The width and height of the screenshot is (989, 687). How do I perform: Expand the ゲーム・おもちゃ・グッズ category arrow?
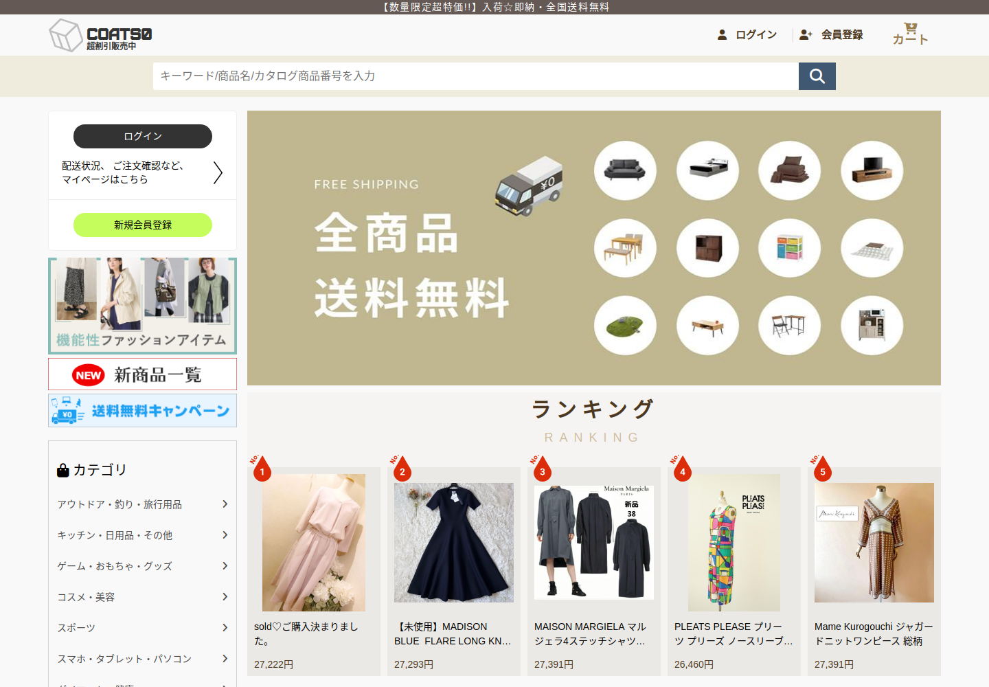pyautogui.click(x=225, y=566)
